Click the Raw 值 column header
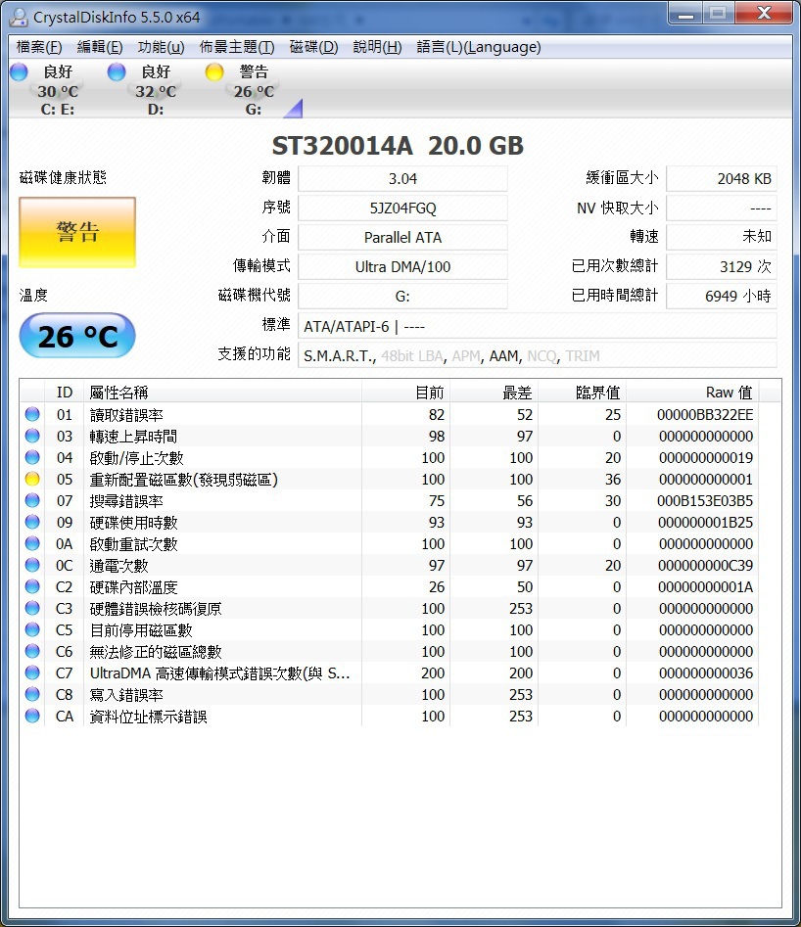This screenshot has width=801, height=927. click(x=692, y=393)
